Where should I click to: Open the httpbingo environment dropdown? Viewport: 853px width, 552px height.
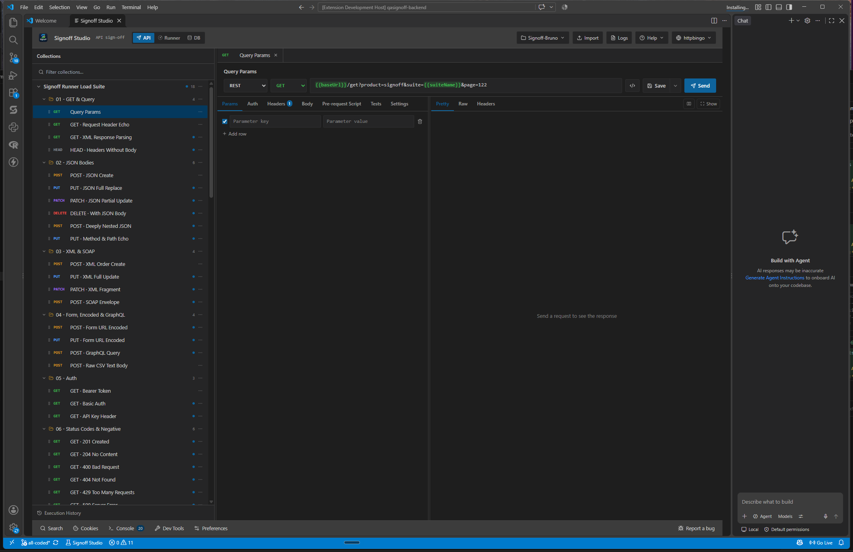(694, 38)
